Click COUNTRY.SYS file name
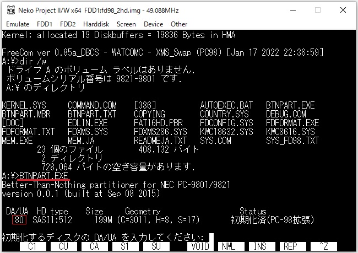This screenshot has width=358, height=253. 224,114
